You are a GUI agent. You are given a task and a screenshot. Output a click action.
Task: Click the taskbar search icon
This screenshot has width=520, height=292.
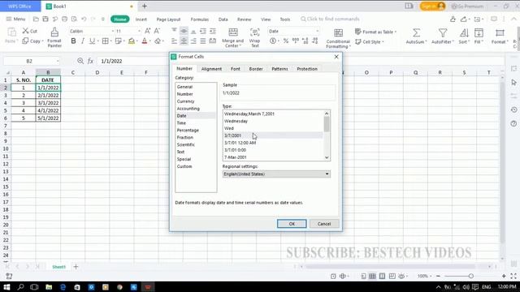pyautogui.click(x=20, y=286)
